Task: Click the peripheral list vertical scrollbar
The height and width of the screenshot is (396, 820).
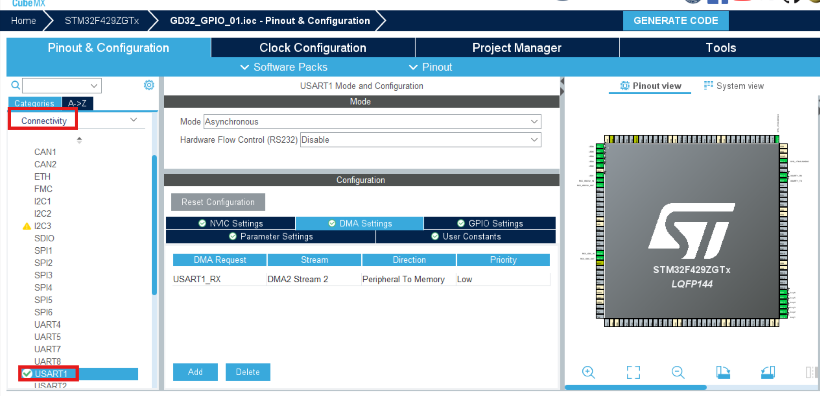Action: (x=154, y=225)
